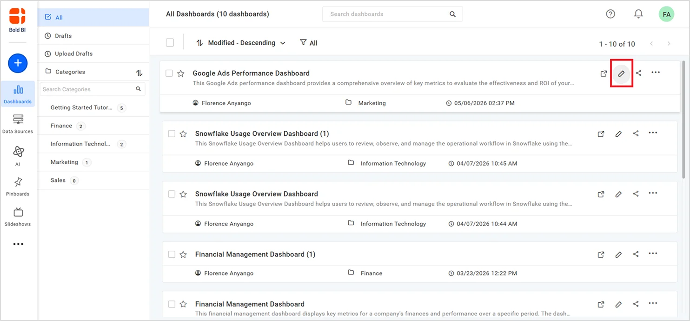Screen dimensions: 690x321
Task: Favorite Snowflake Usage Overview Dashboard (1) star
Action: [183, 134]
